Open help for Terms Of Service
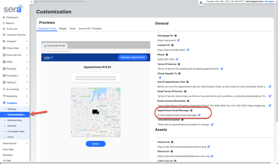Image resolution: width=278 pixels, height=164 pixels. coord(179,64)
